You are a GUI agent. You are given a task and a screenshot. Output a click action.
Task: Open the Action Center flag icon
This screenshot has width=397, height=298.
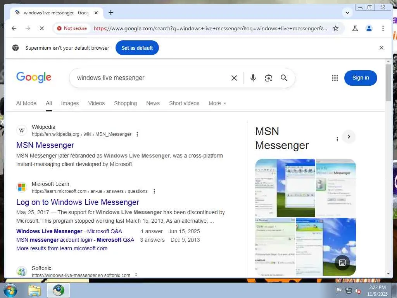(x=338, y=291)
